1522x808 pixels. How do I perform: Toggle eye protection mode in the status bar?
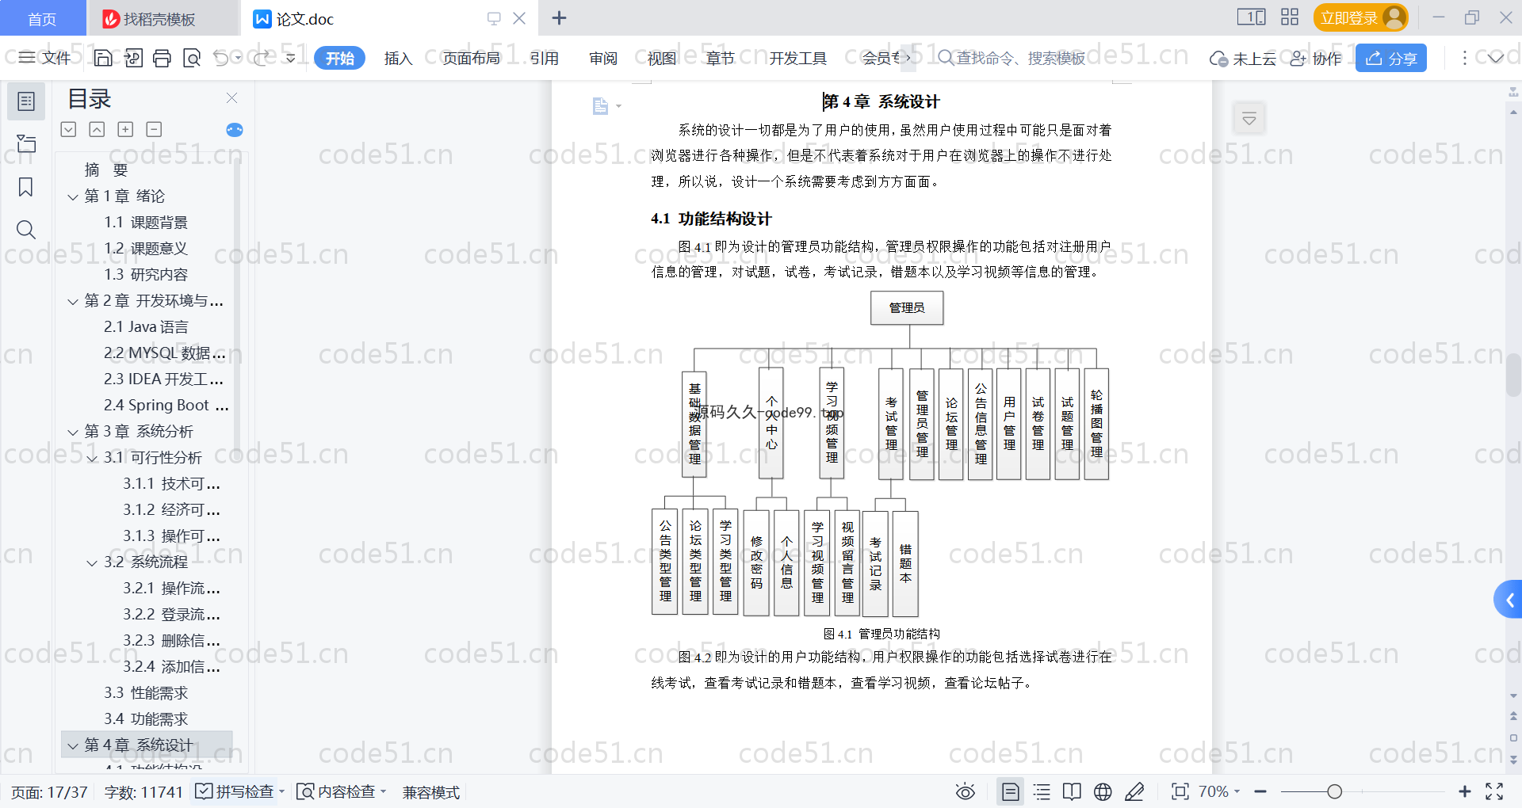(x=965, y=791)
